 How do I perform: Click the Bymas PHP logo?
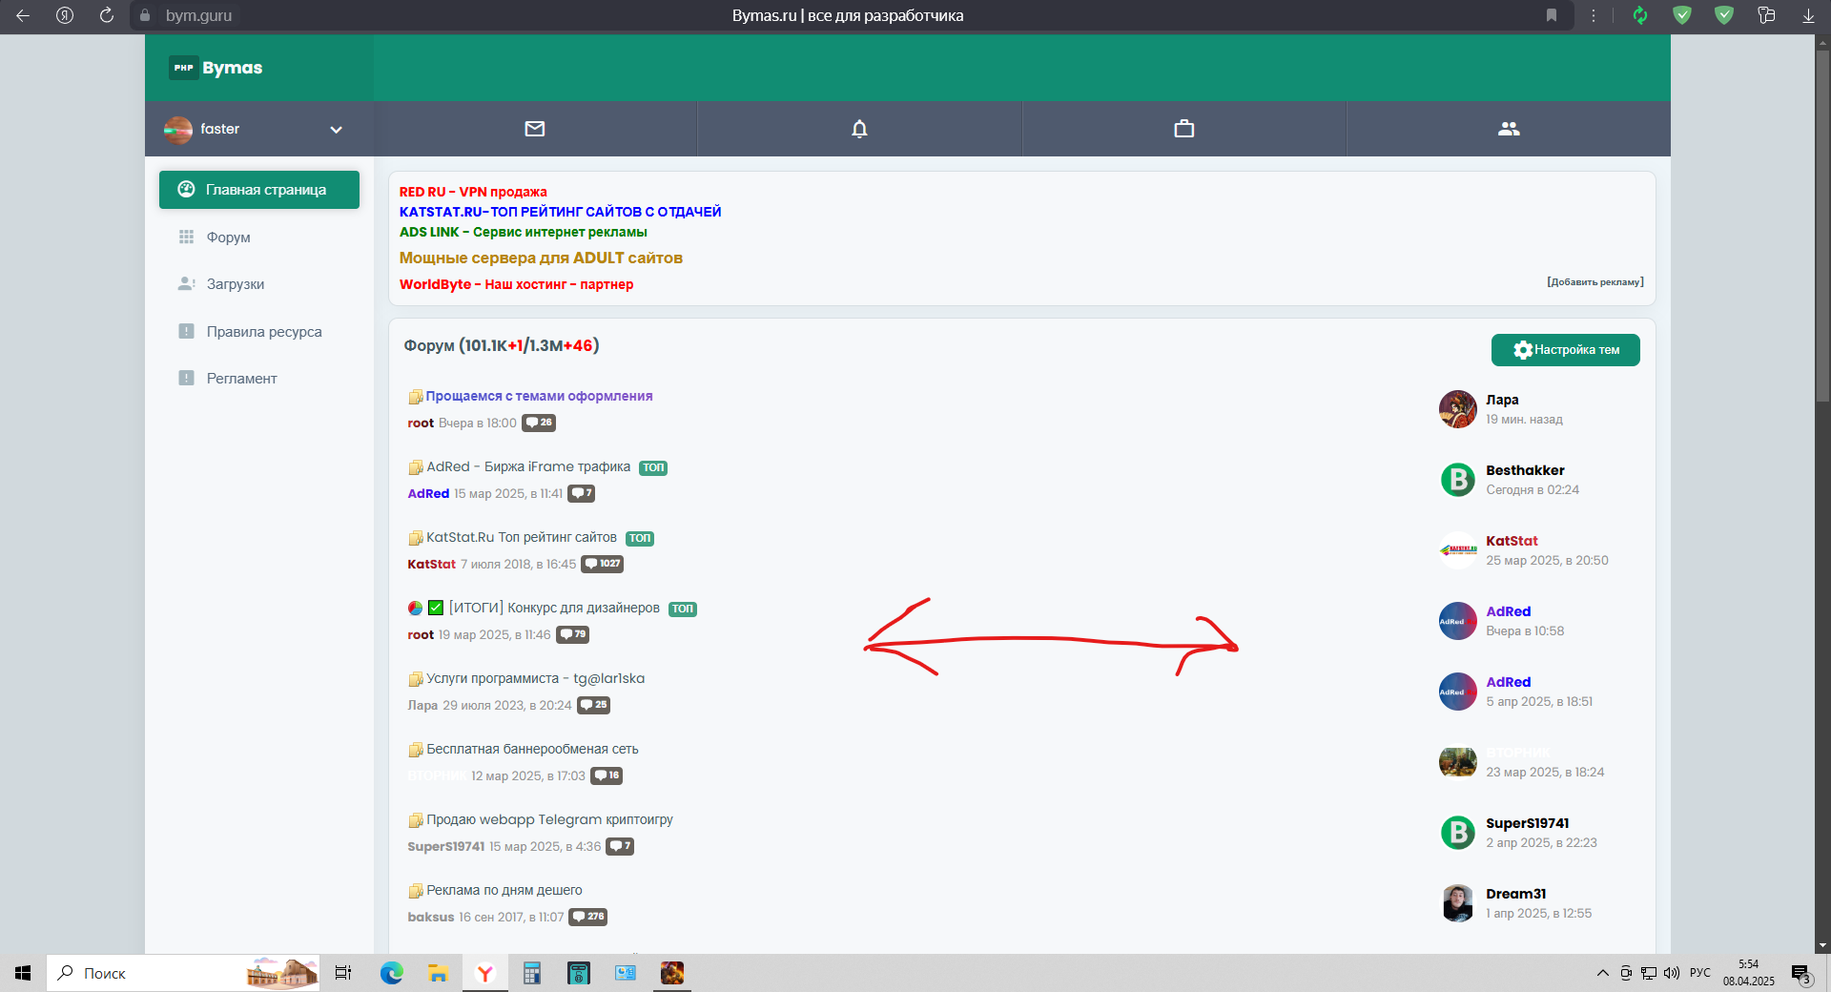point(216,68)
